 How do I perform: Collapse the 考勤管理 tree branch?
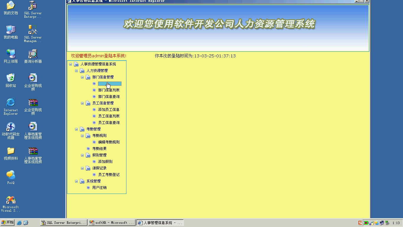[x=77, y=129]
